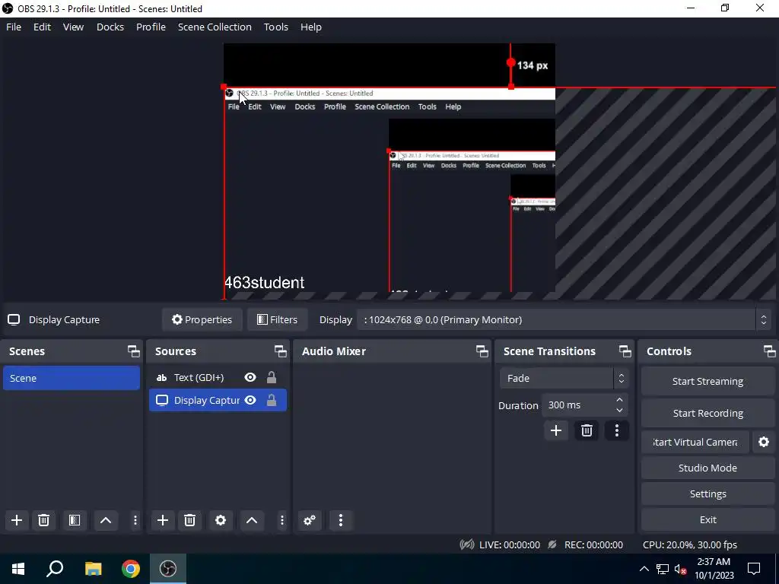Add a new scene with plus icon
The image size is (779, 584).
pos(17,520)
